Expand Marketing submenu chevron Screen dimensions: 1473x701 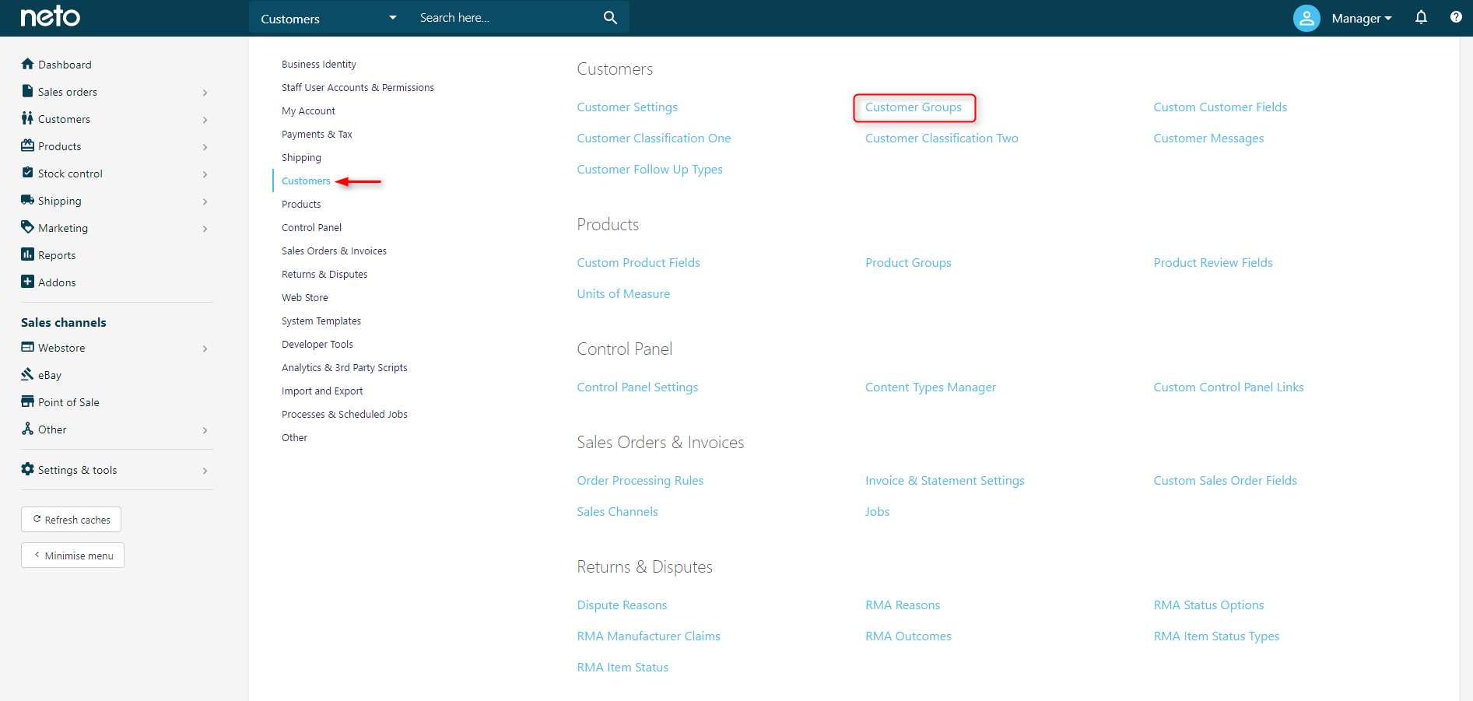coord(205,229)
